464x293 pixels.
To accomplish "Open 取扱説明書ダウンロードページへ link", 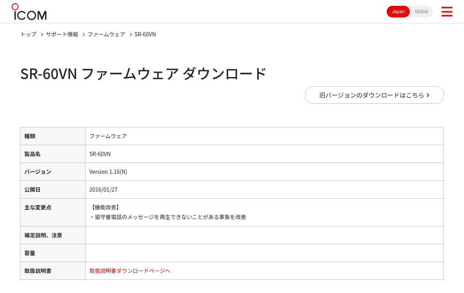I will point(130,271).
